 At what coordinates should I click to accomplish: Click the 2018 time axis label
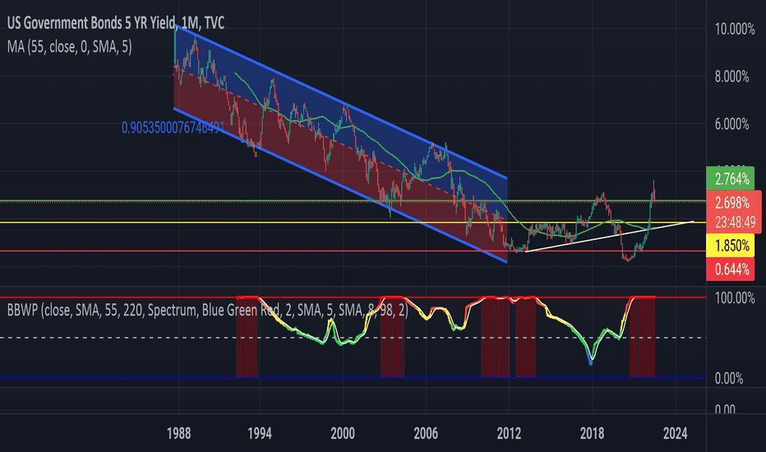coord(592,433)
